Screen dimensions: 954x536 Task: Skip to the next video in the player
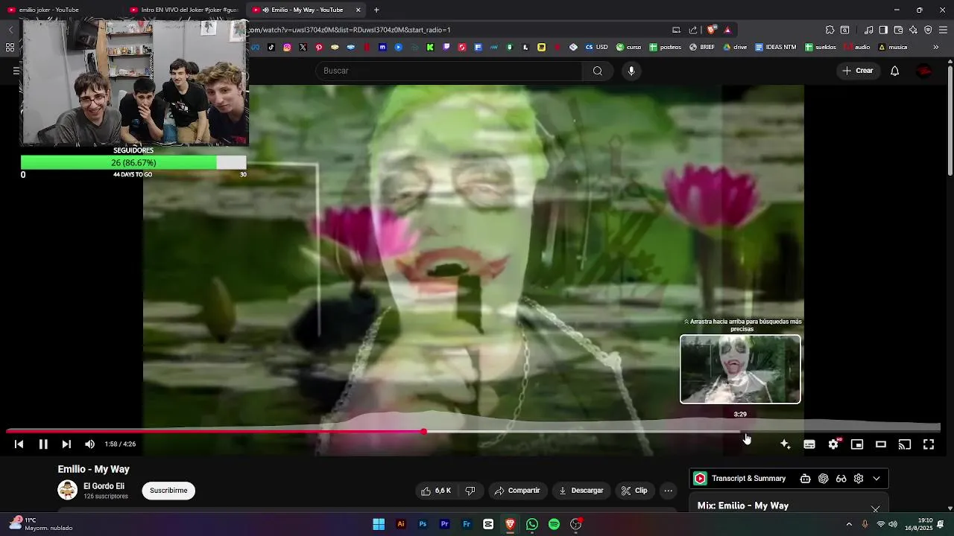(66, 444)
